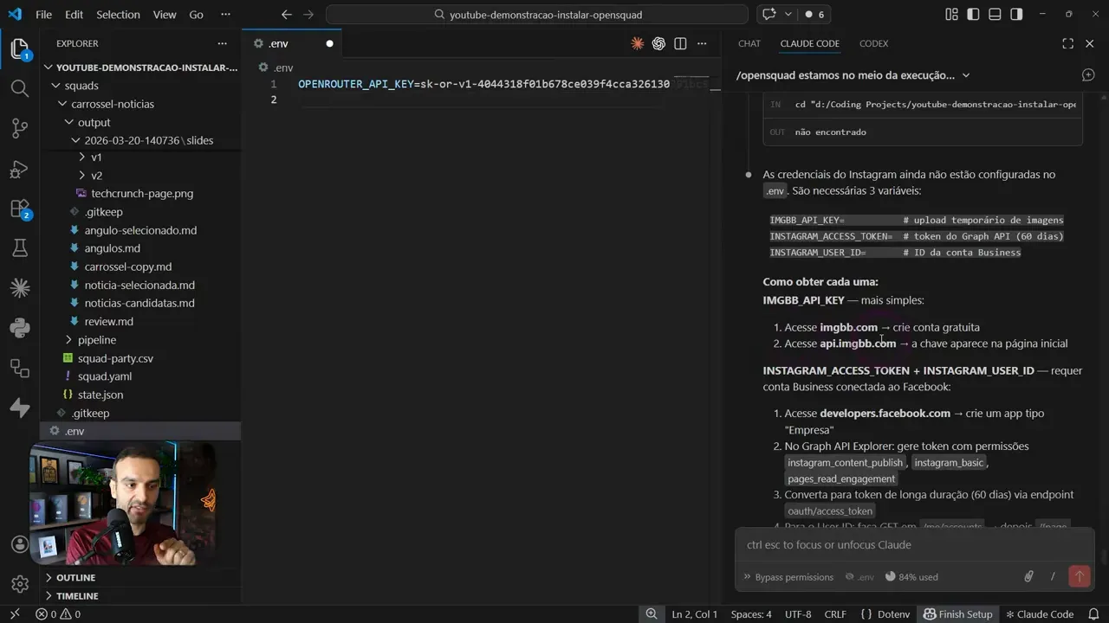Send the message to Claude
This screenshot has height=623, width=1109.
[x=1079, y=576]
